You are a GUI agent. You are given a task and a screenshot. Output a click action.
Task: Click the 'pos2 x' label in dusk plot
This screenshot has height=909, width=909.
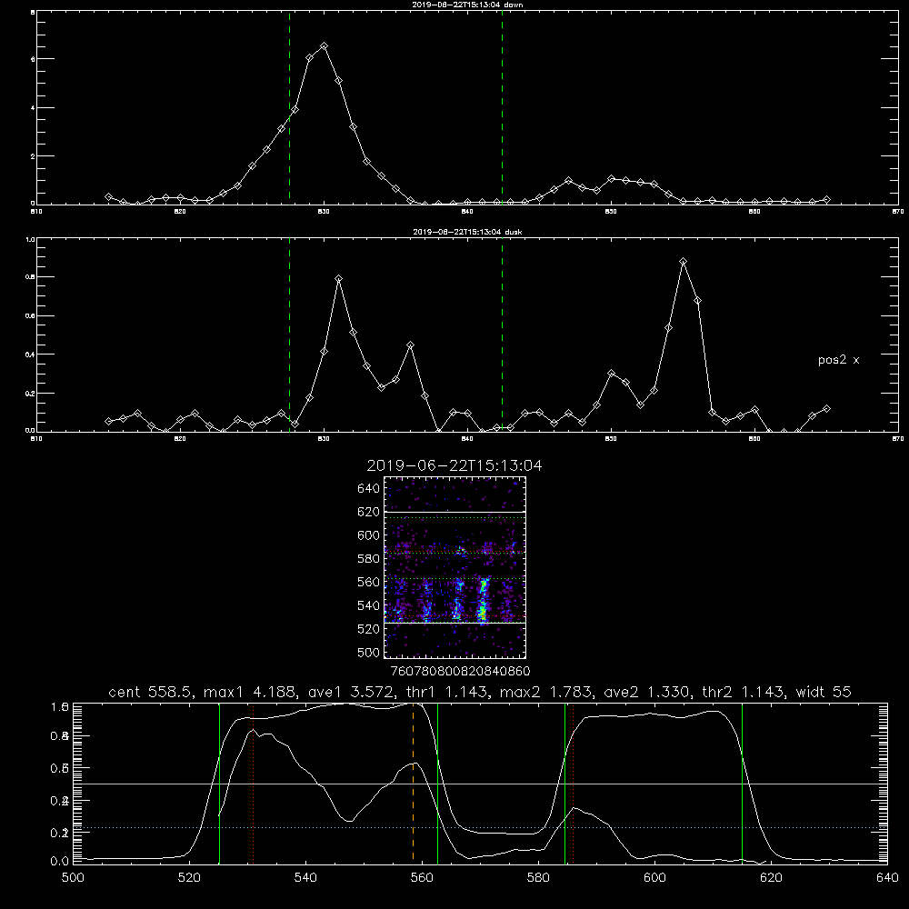coord(838,360)
